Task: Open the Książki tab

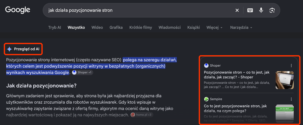Action: tap(194, 27)
